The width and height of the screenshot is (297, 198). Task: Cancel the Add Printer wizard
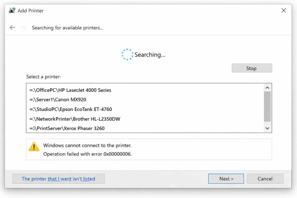point(265,179)
